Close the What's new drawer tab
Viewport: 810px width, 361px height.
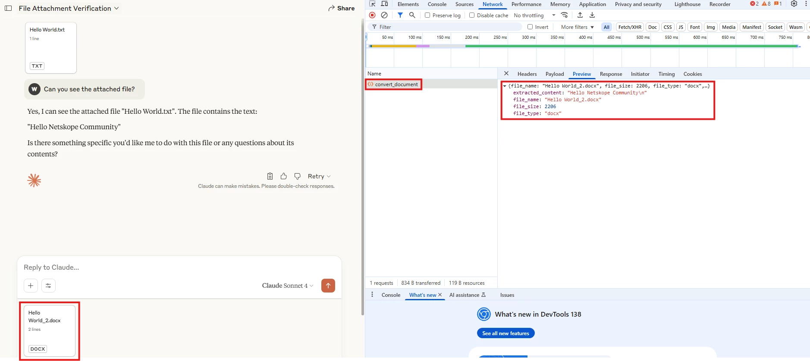440,295
